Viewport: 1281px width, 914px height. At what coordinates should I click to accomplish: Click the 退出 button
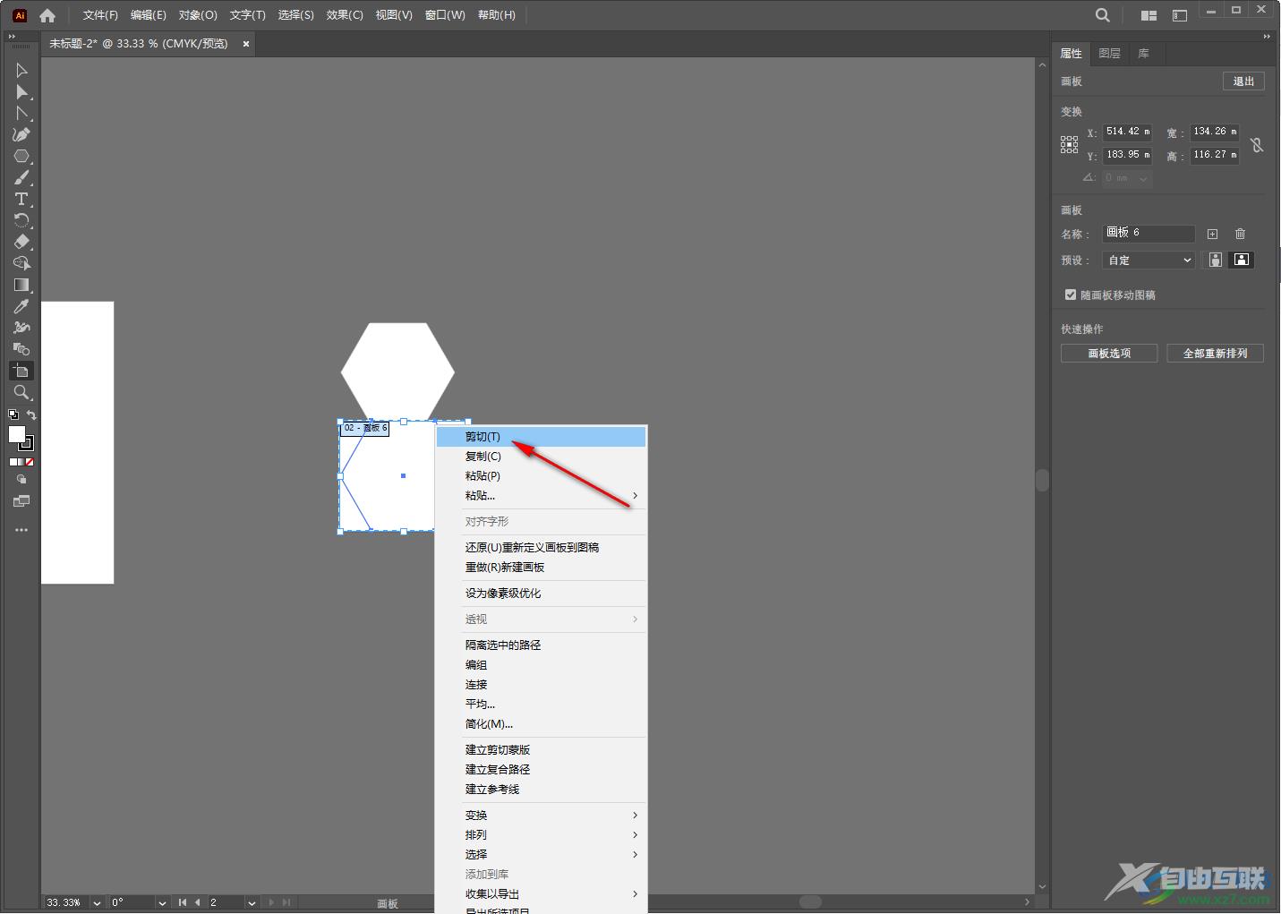[1243, 81]
